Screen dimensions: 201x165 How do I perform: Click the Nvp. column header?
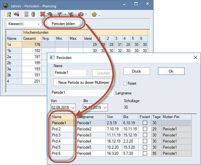click(x=48, y=39)
